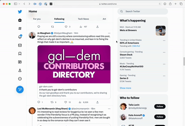Open Talia Lavin's avatar
This screenshot has height=126, width=185.
(x=123, y=106)
